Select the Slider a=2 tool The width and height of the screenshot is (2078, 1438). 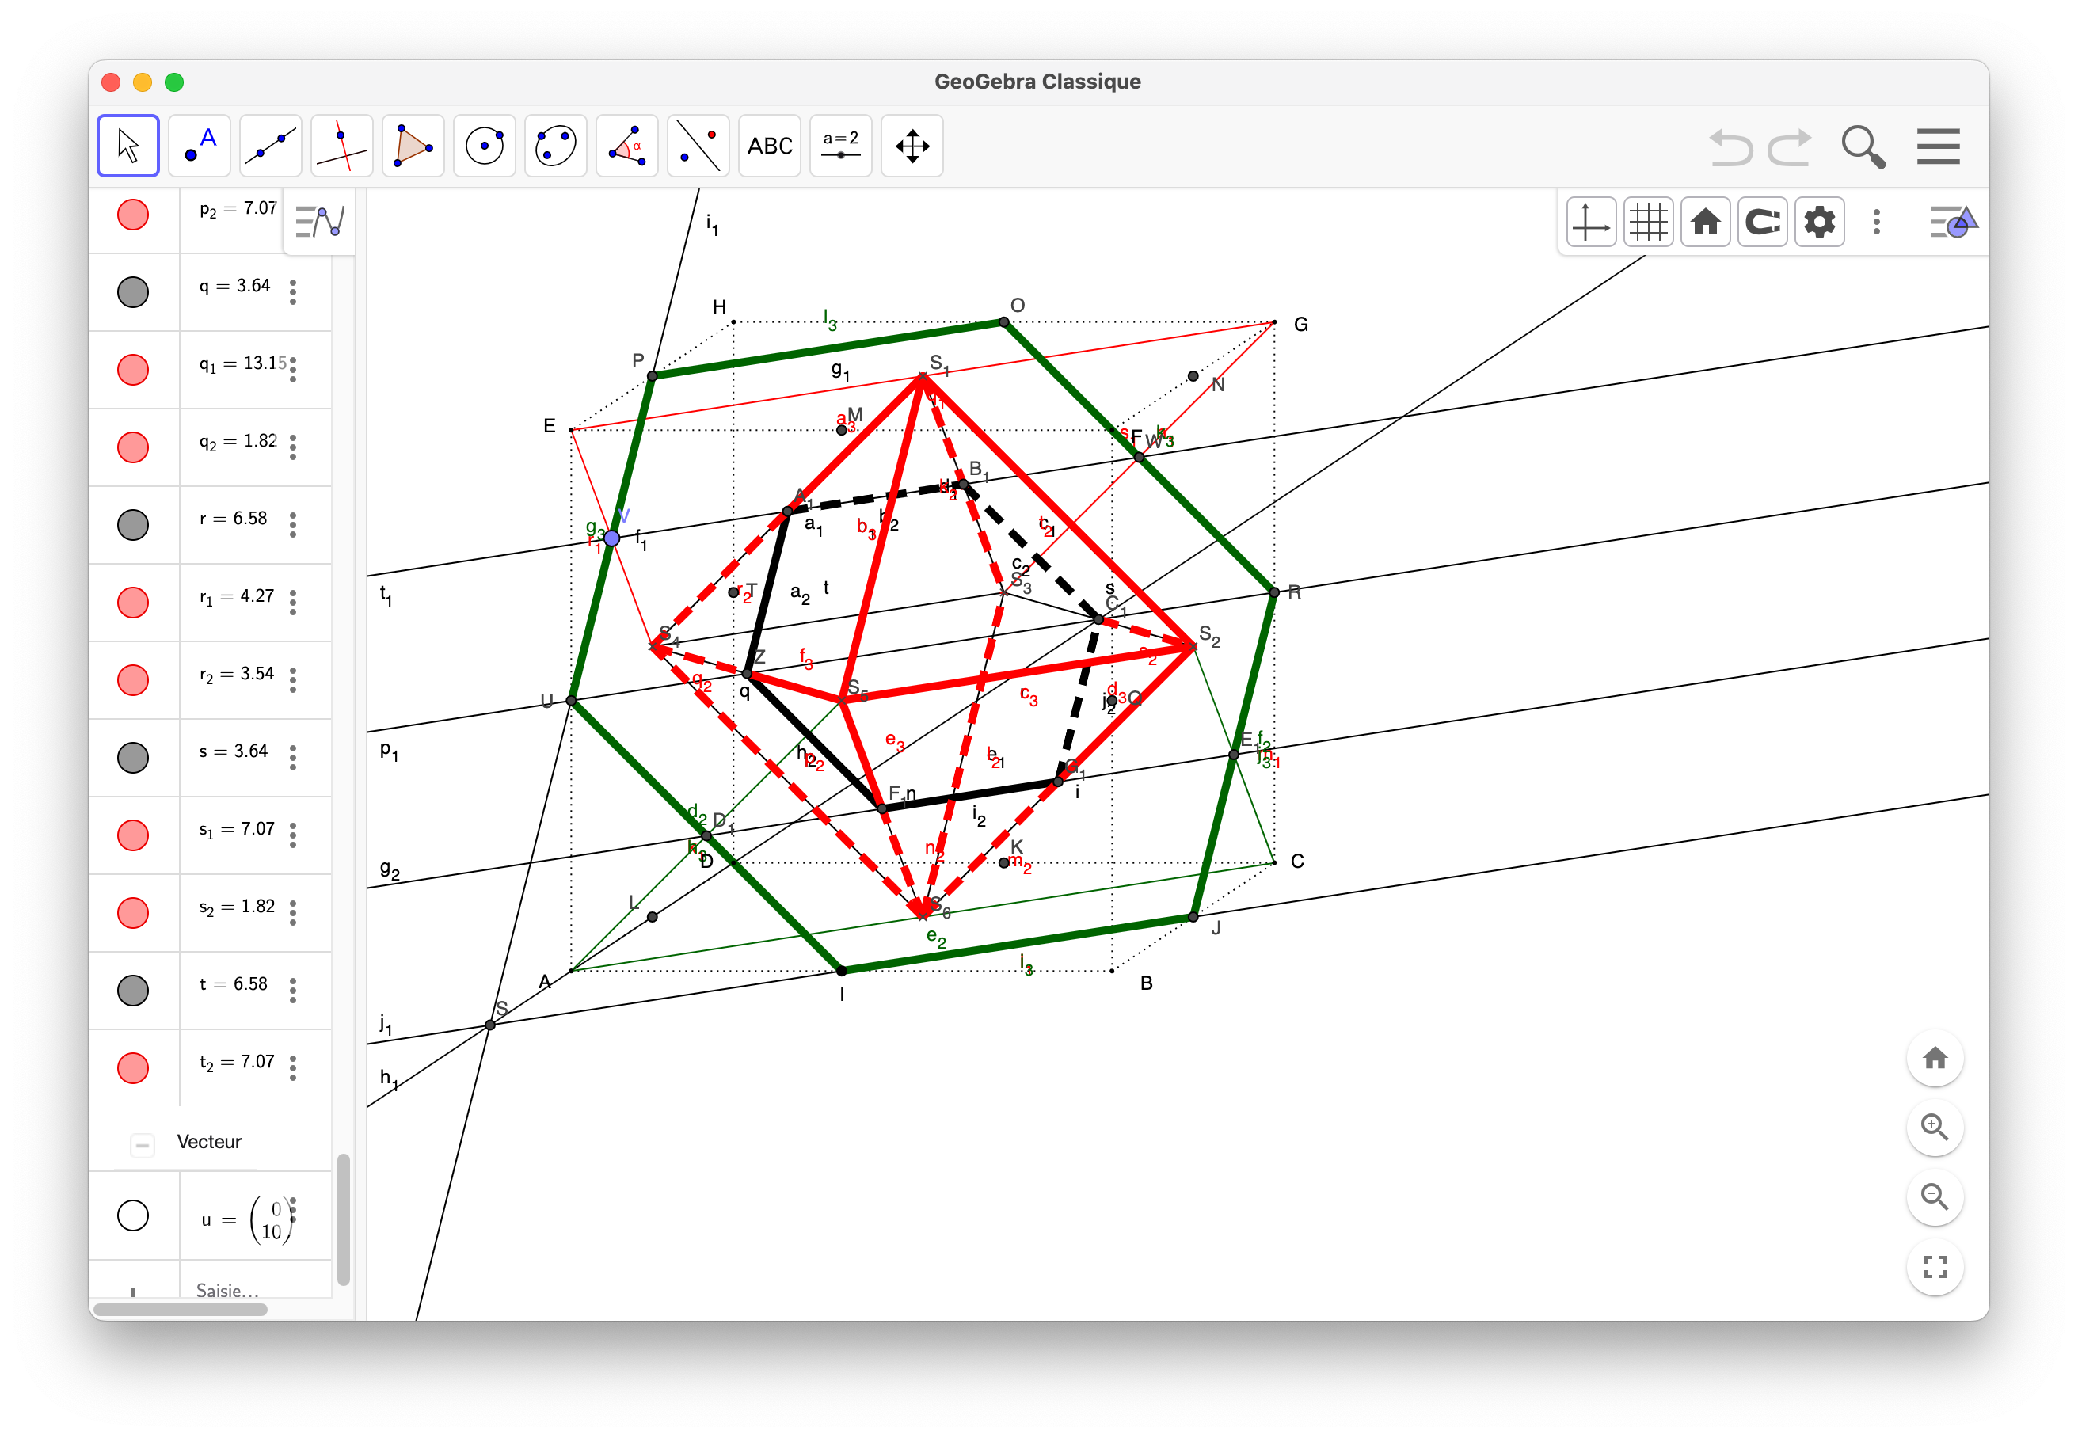click(840, 146)
